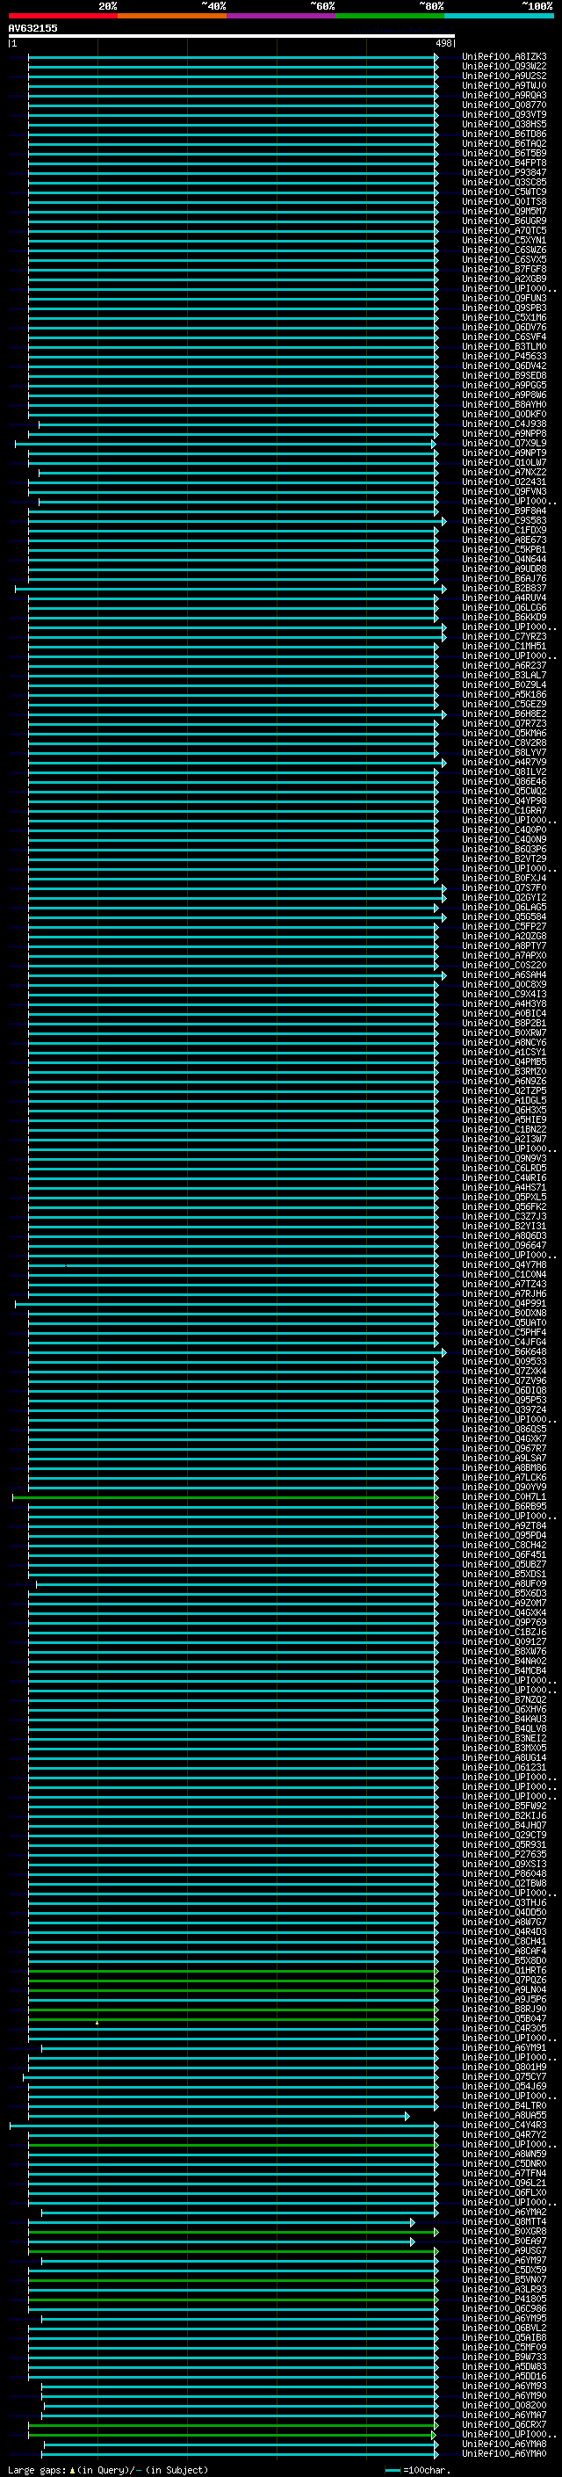Select hit label UniRef100_Q9FUN3
The image size is (562, 2477).
(x=504, y=298)
